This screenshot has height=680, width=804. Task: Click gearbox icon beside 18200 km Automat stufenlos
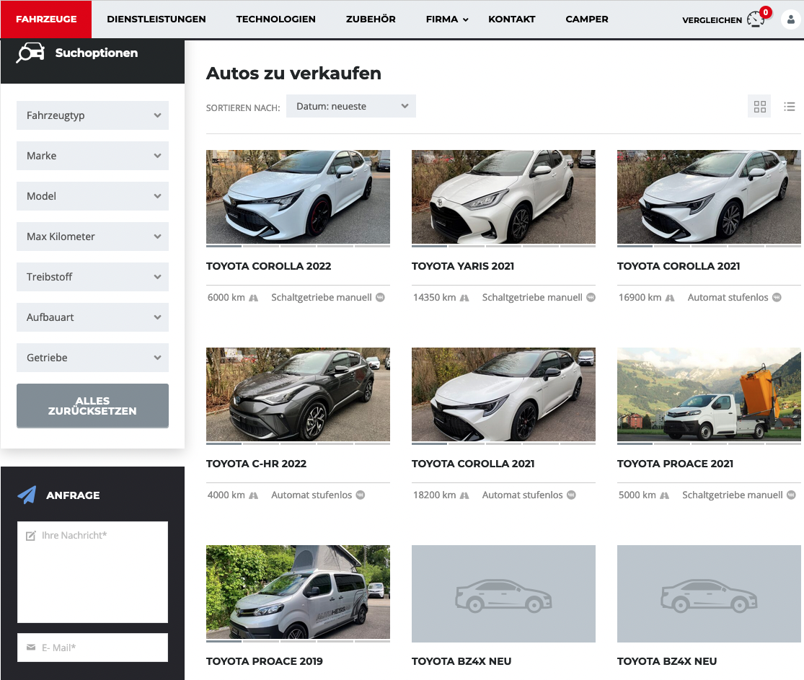point(571,495)
